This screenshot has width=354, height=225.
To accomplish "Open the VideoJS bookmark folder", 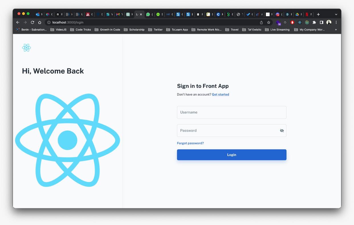I will [58, 30].
